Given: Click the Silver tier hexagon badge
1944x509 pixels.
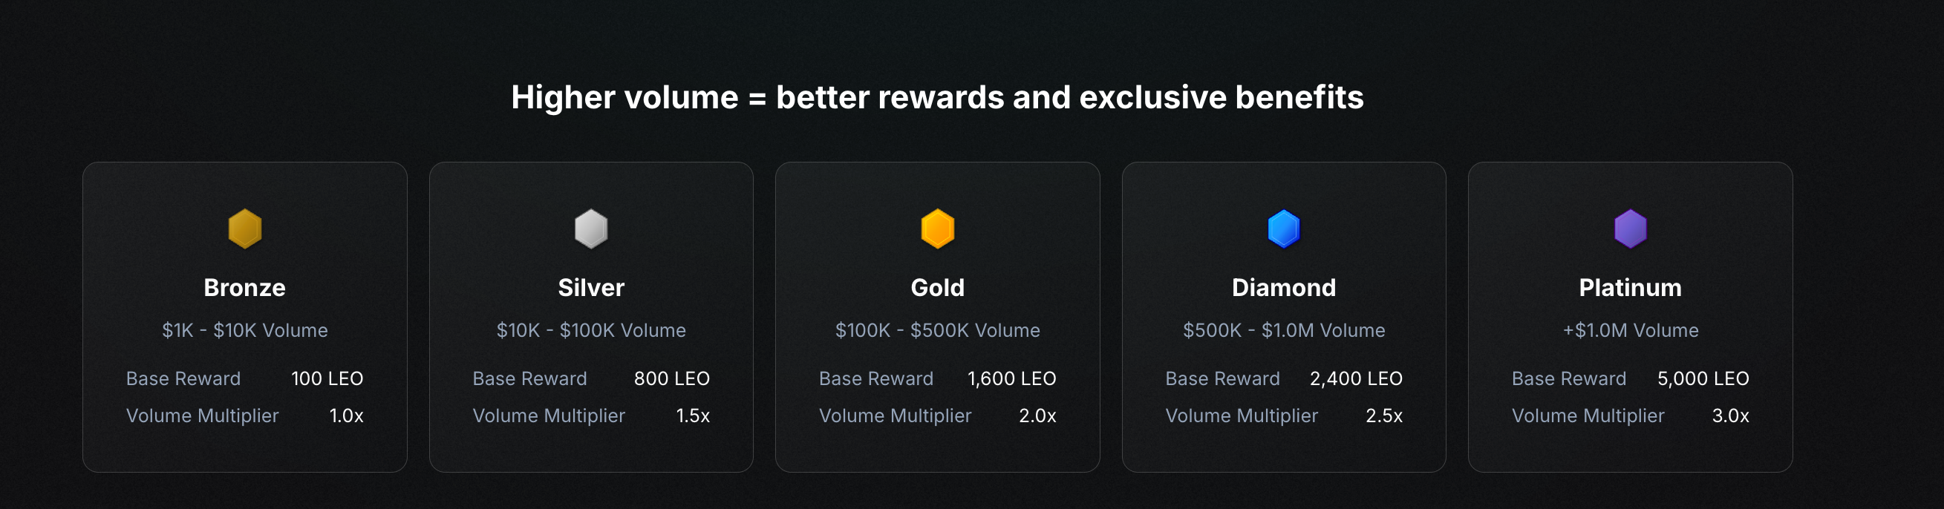Looking at the screenshot, I should click(591, 229).
